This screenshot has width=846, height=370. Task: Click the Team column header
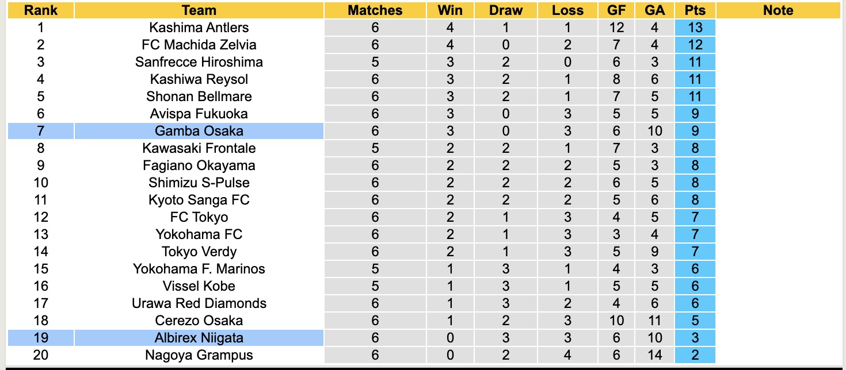(x=199, y=10)
